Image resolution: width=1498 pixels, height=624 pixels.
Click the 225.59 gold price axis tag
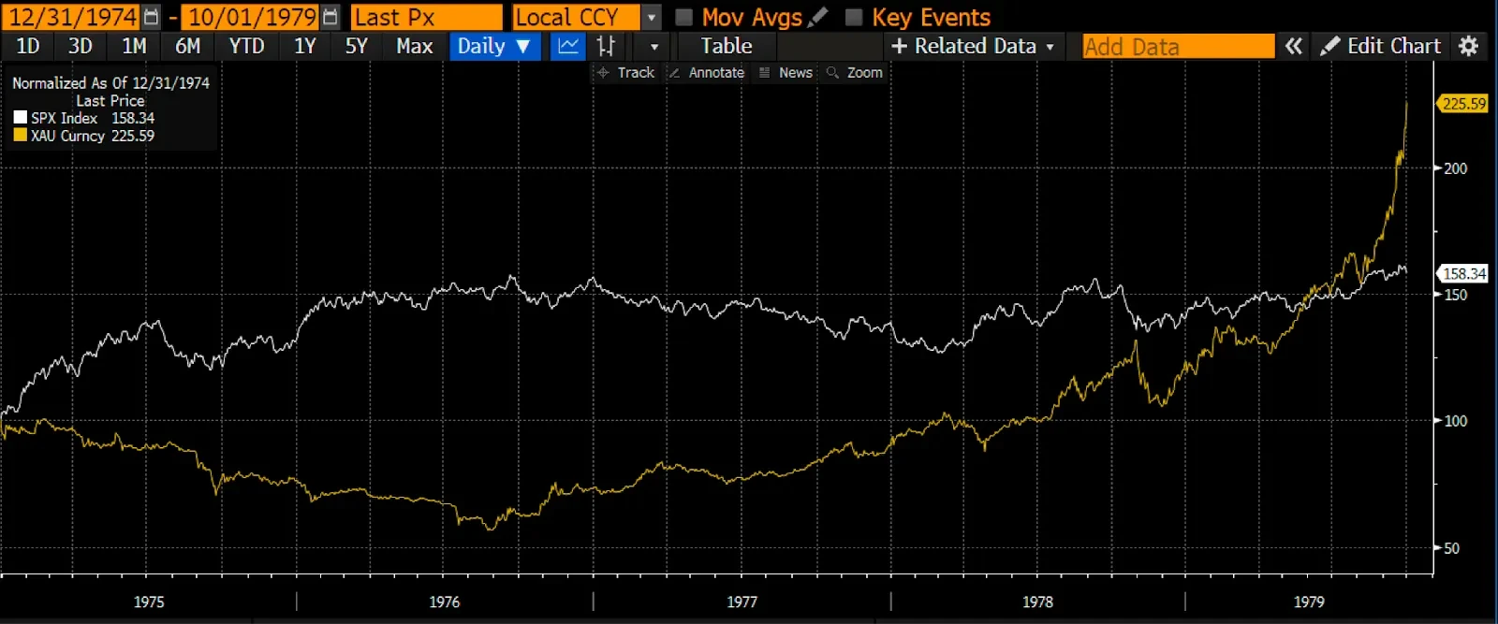1463,104
